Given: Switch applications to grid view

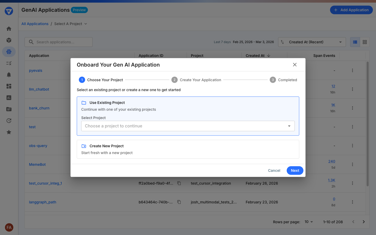Looking at the screenshot, I should [365, 42].
